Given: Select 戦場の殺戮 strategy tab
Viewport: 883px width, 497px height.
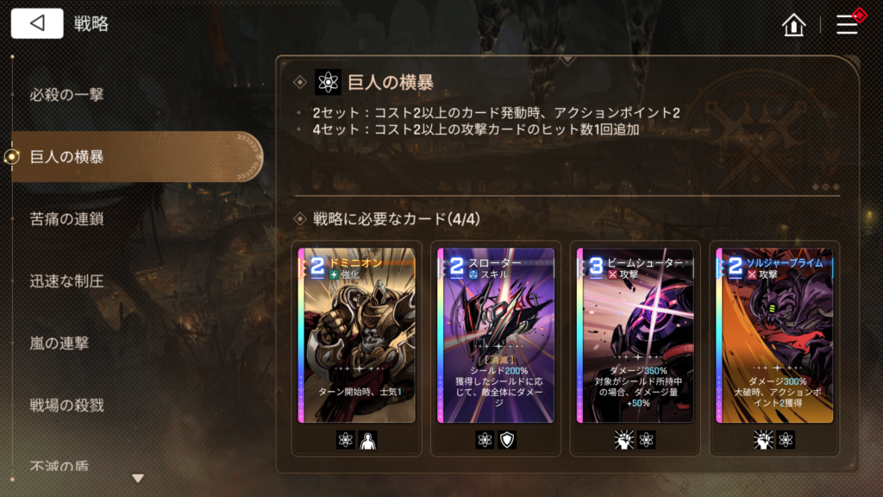Looking at the screenshot, I should click(66, 405).
